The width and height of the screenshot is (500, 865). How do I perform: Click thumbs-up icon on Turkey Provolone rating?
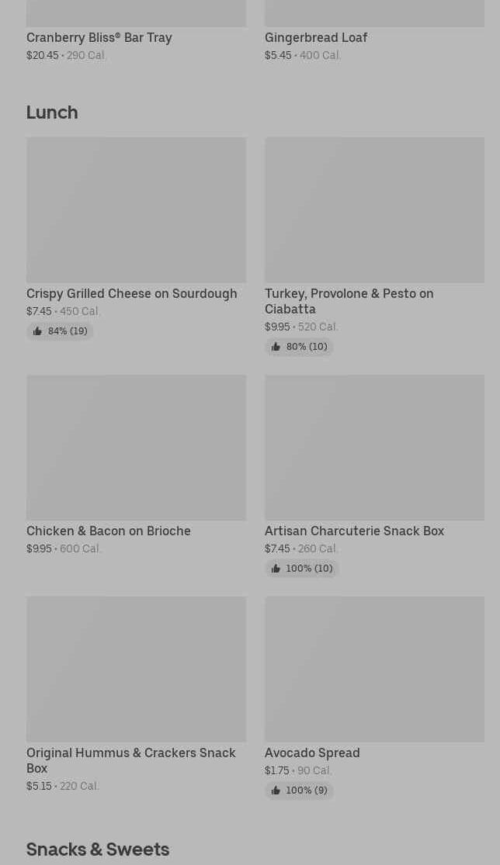click(276, 347)
